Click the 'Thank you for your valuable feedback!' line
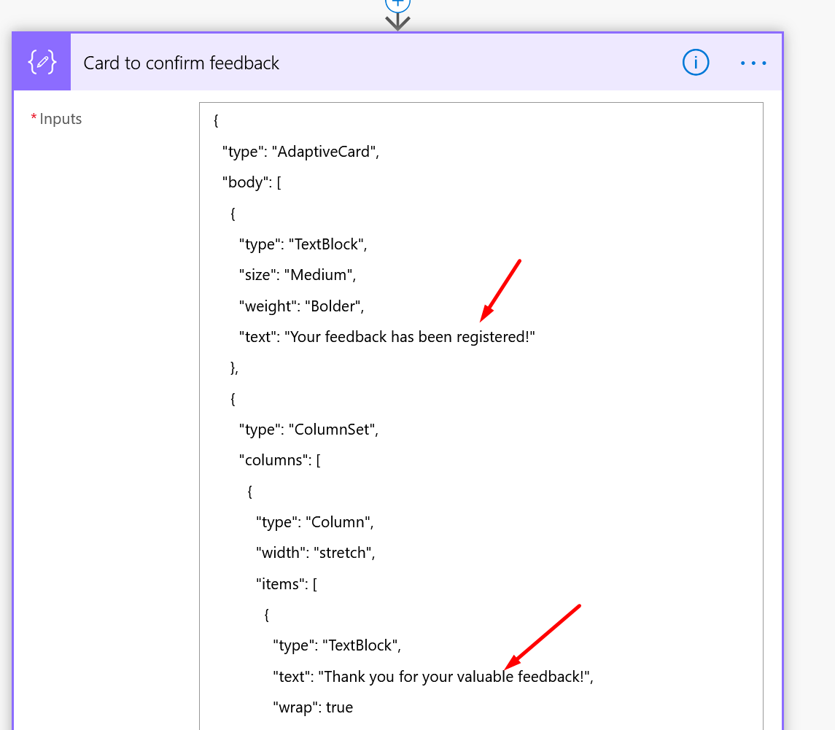The width and height of the screenshot is (835, 730). (x=434, y=676)
